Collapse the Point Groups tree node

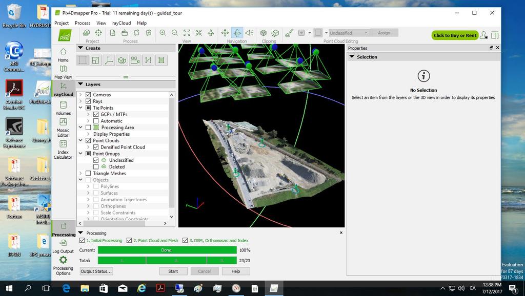(x=80, y=154)
